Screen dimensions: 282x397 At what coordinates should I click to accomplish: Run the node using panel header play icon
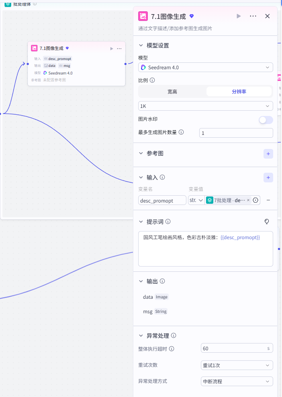click(x=239, y=16)
